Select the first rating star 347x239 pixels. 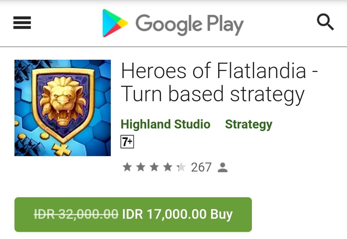[127, 167]
